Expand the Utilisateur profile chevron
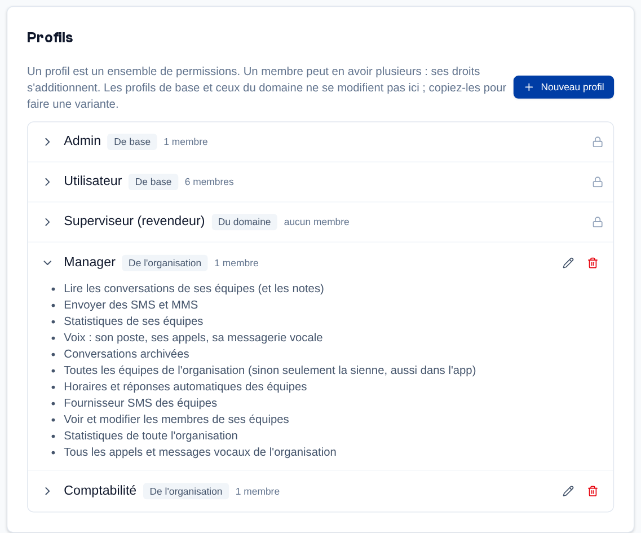Image resolution: width=641 pixels, height=533 pixels. tap(47, 182)
